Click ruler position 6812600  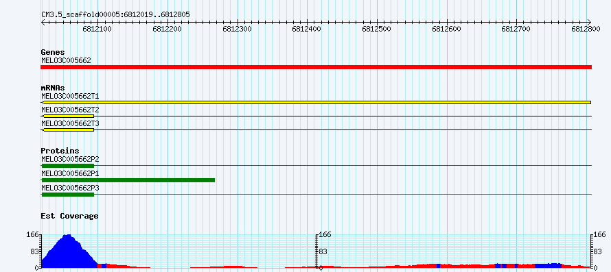click(x=447, y=29)
